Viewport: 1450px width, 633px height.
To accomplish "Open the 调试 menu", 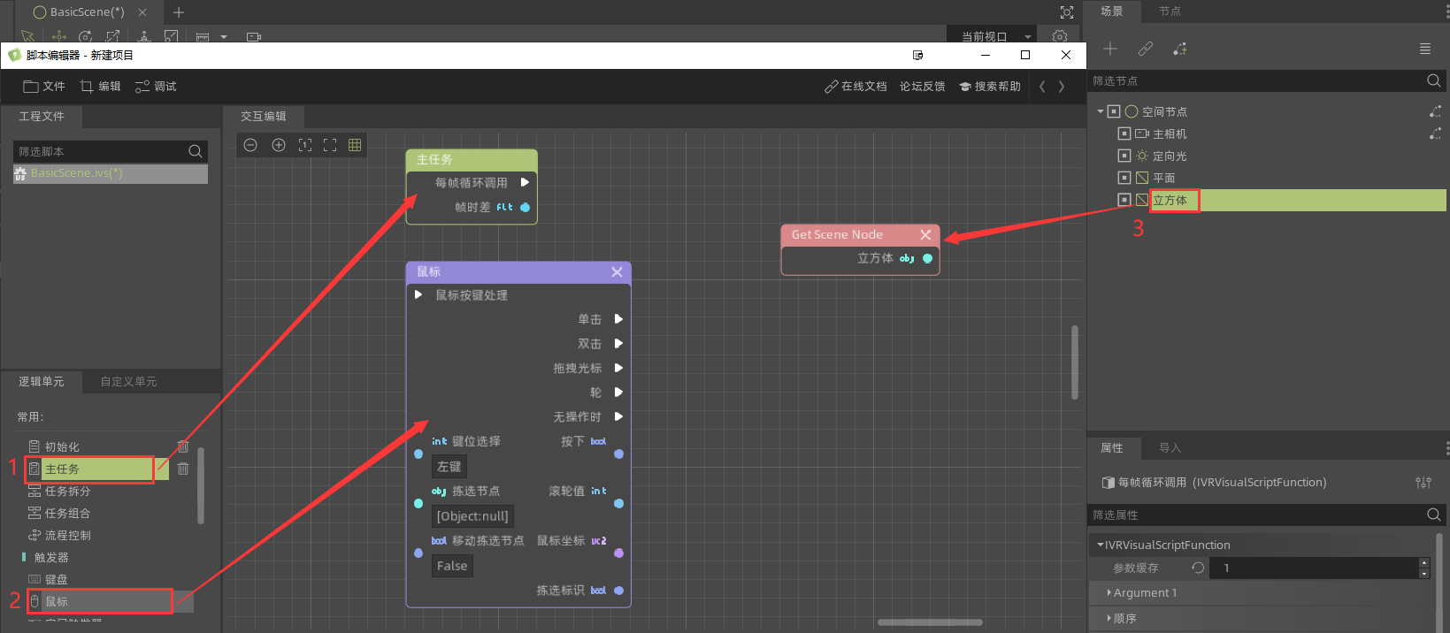I will (156, 87).
